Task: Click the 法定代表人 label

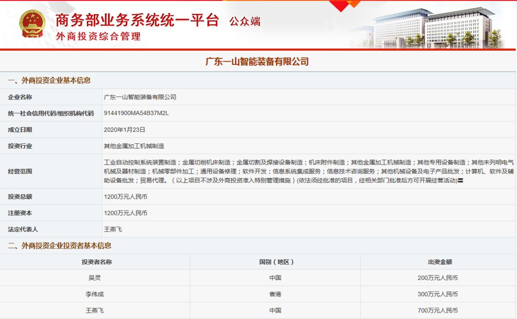Action: [23, 229]
